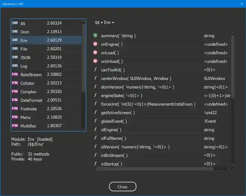The image size is (246, 196).
Task: Click the ?Event return type text
Action: 210,121
